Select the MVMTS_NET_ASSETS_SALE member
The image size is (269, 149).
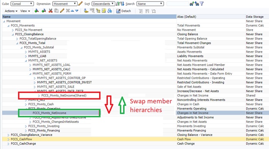tap(56, 87)
